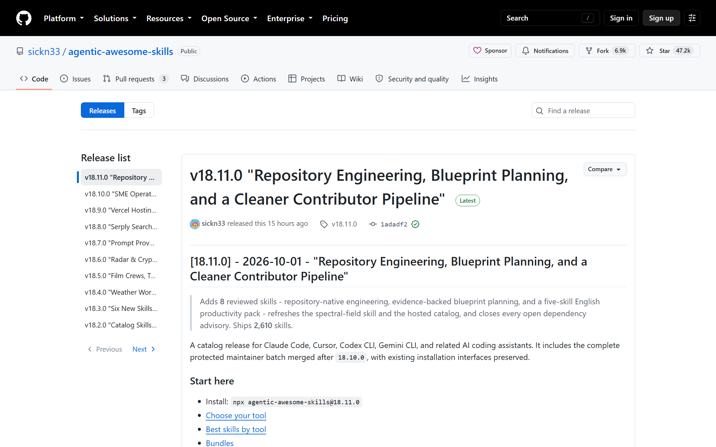Viewport: 716px width, 447px height.
Task: Expand the Enterprise menu
Action: pyautogui.click(x=290, y=18)
